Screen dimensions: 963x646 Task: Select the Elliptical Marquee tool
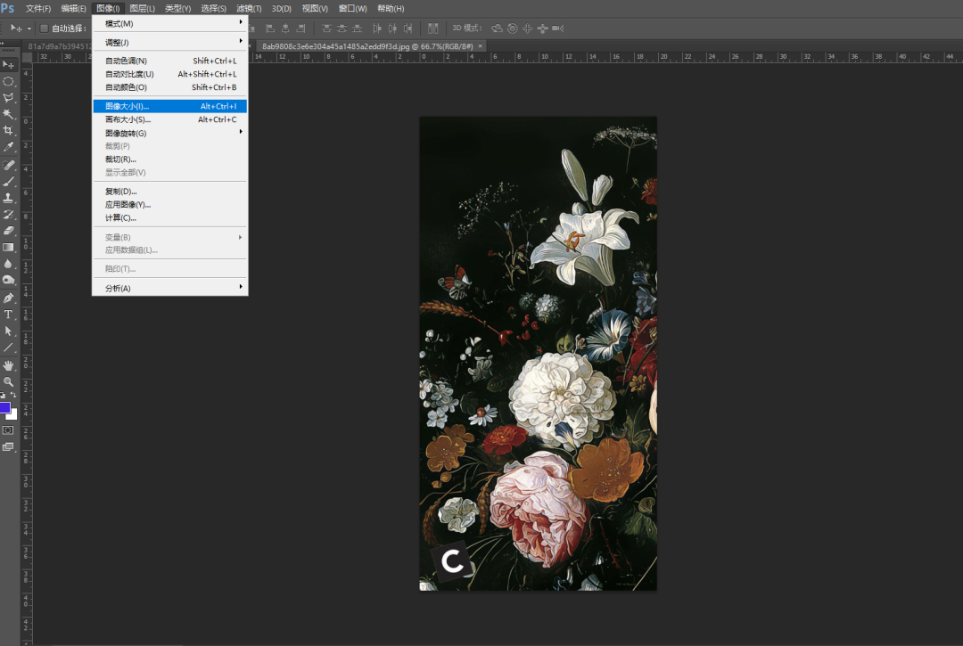[x=8, y=81]
